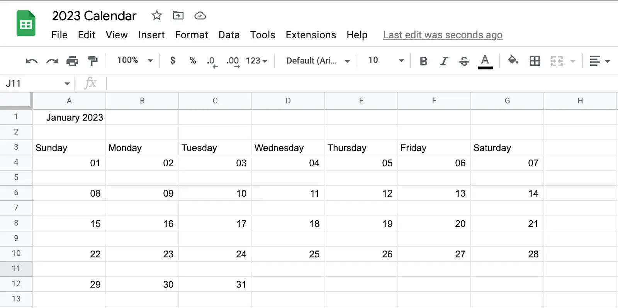Toggle italic formatting
This screenshot has width=618, height=308.
444,61
